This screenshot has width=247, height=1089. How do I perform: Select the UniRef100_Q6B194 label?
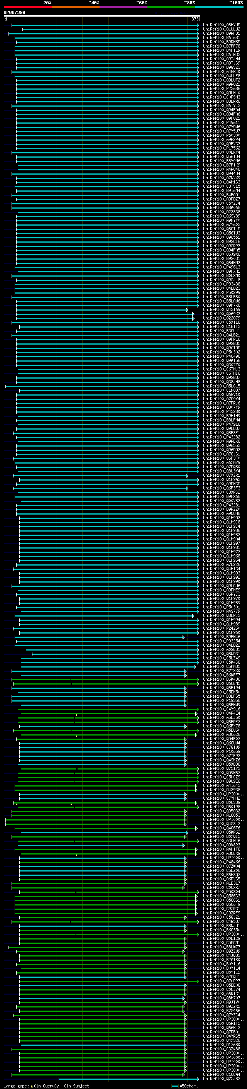click(221, 688)
